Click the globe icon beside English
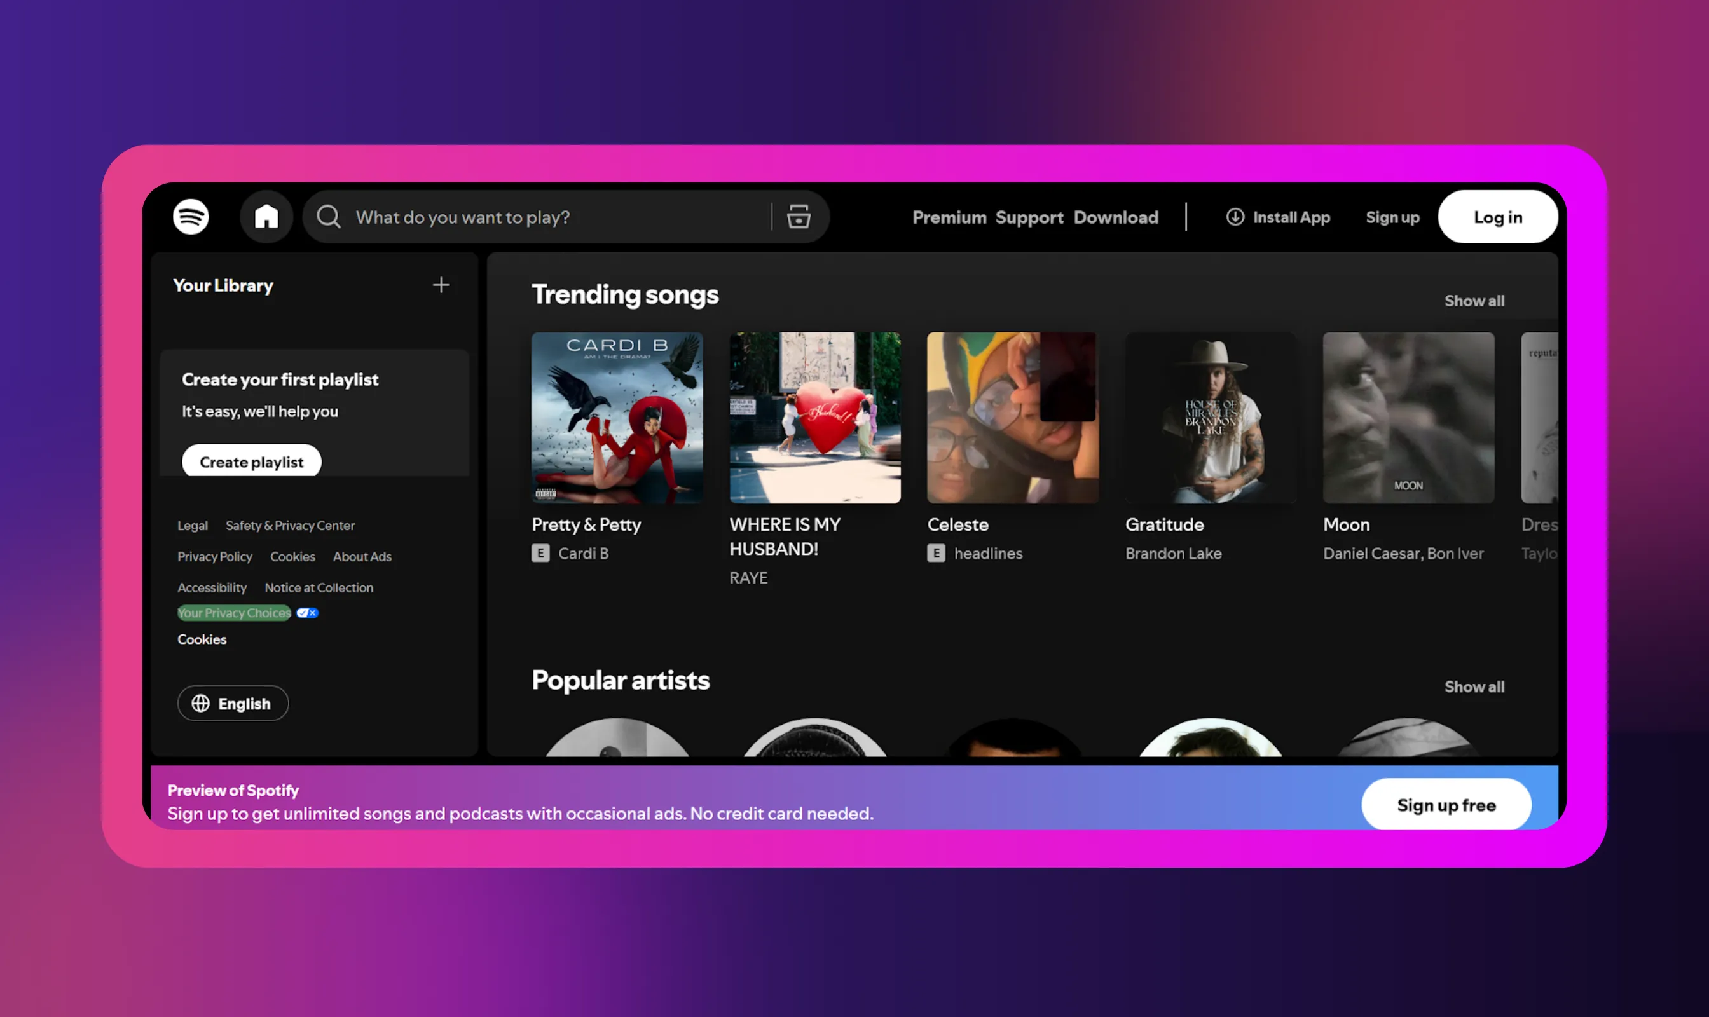The height and width of the screenshot is (1017, 1709). pos(201,703)
